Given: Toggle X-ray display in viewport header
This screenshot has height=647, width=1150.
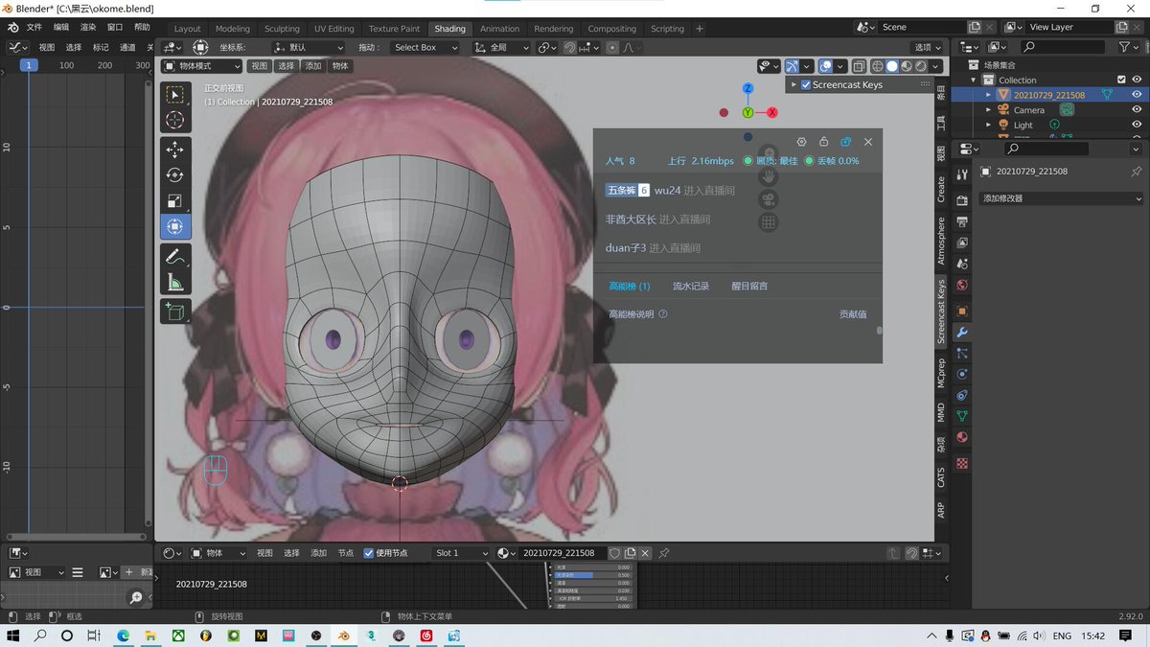Looking at the screenshot, I should [x=859, y=66].
